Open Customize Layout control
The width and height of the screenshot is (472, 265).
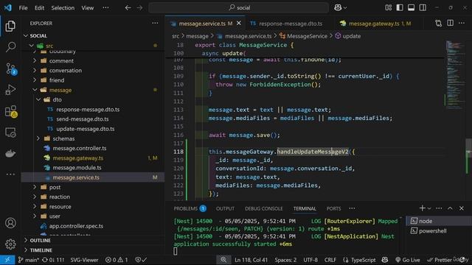point(389,7)
